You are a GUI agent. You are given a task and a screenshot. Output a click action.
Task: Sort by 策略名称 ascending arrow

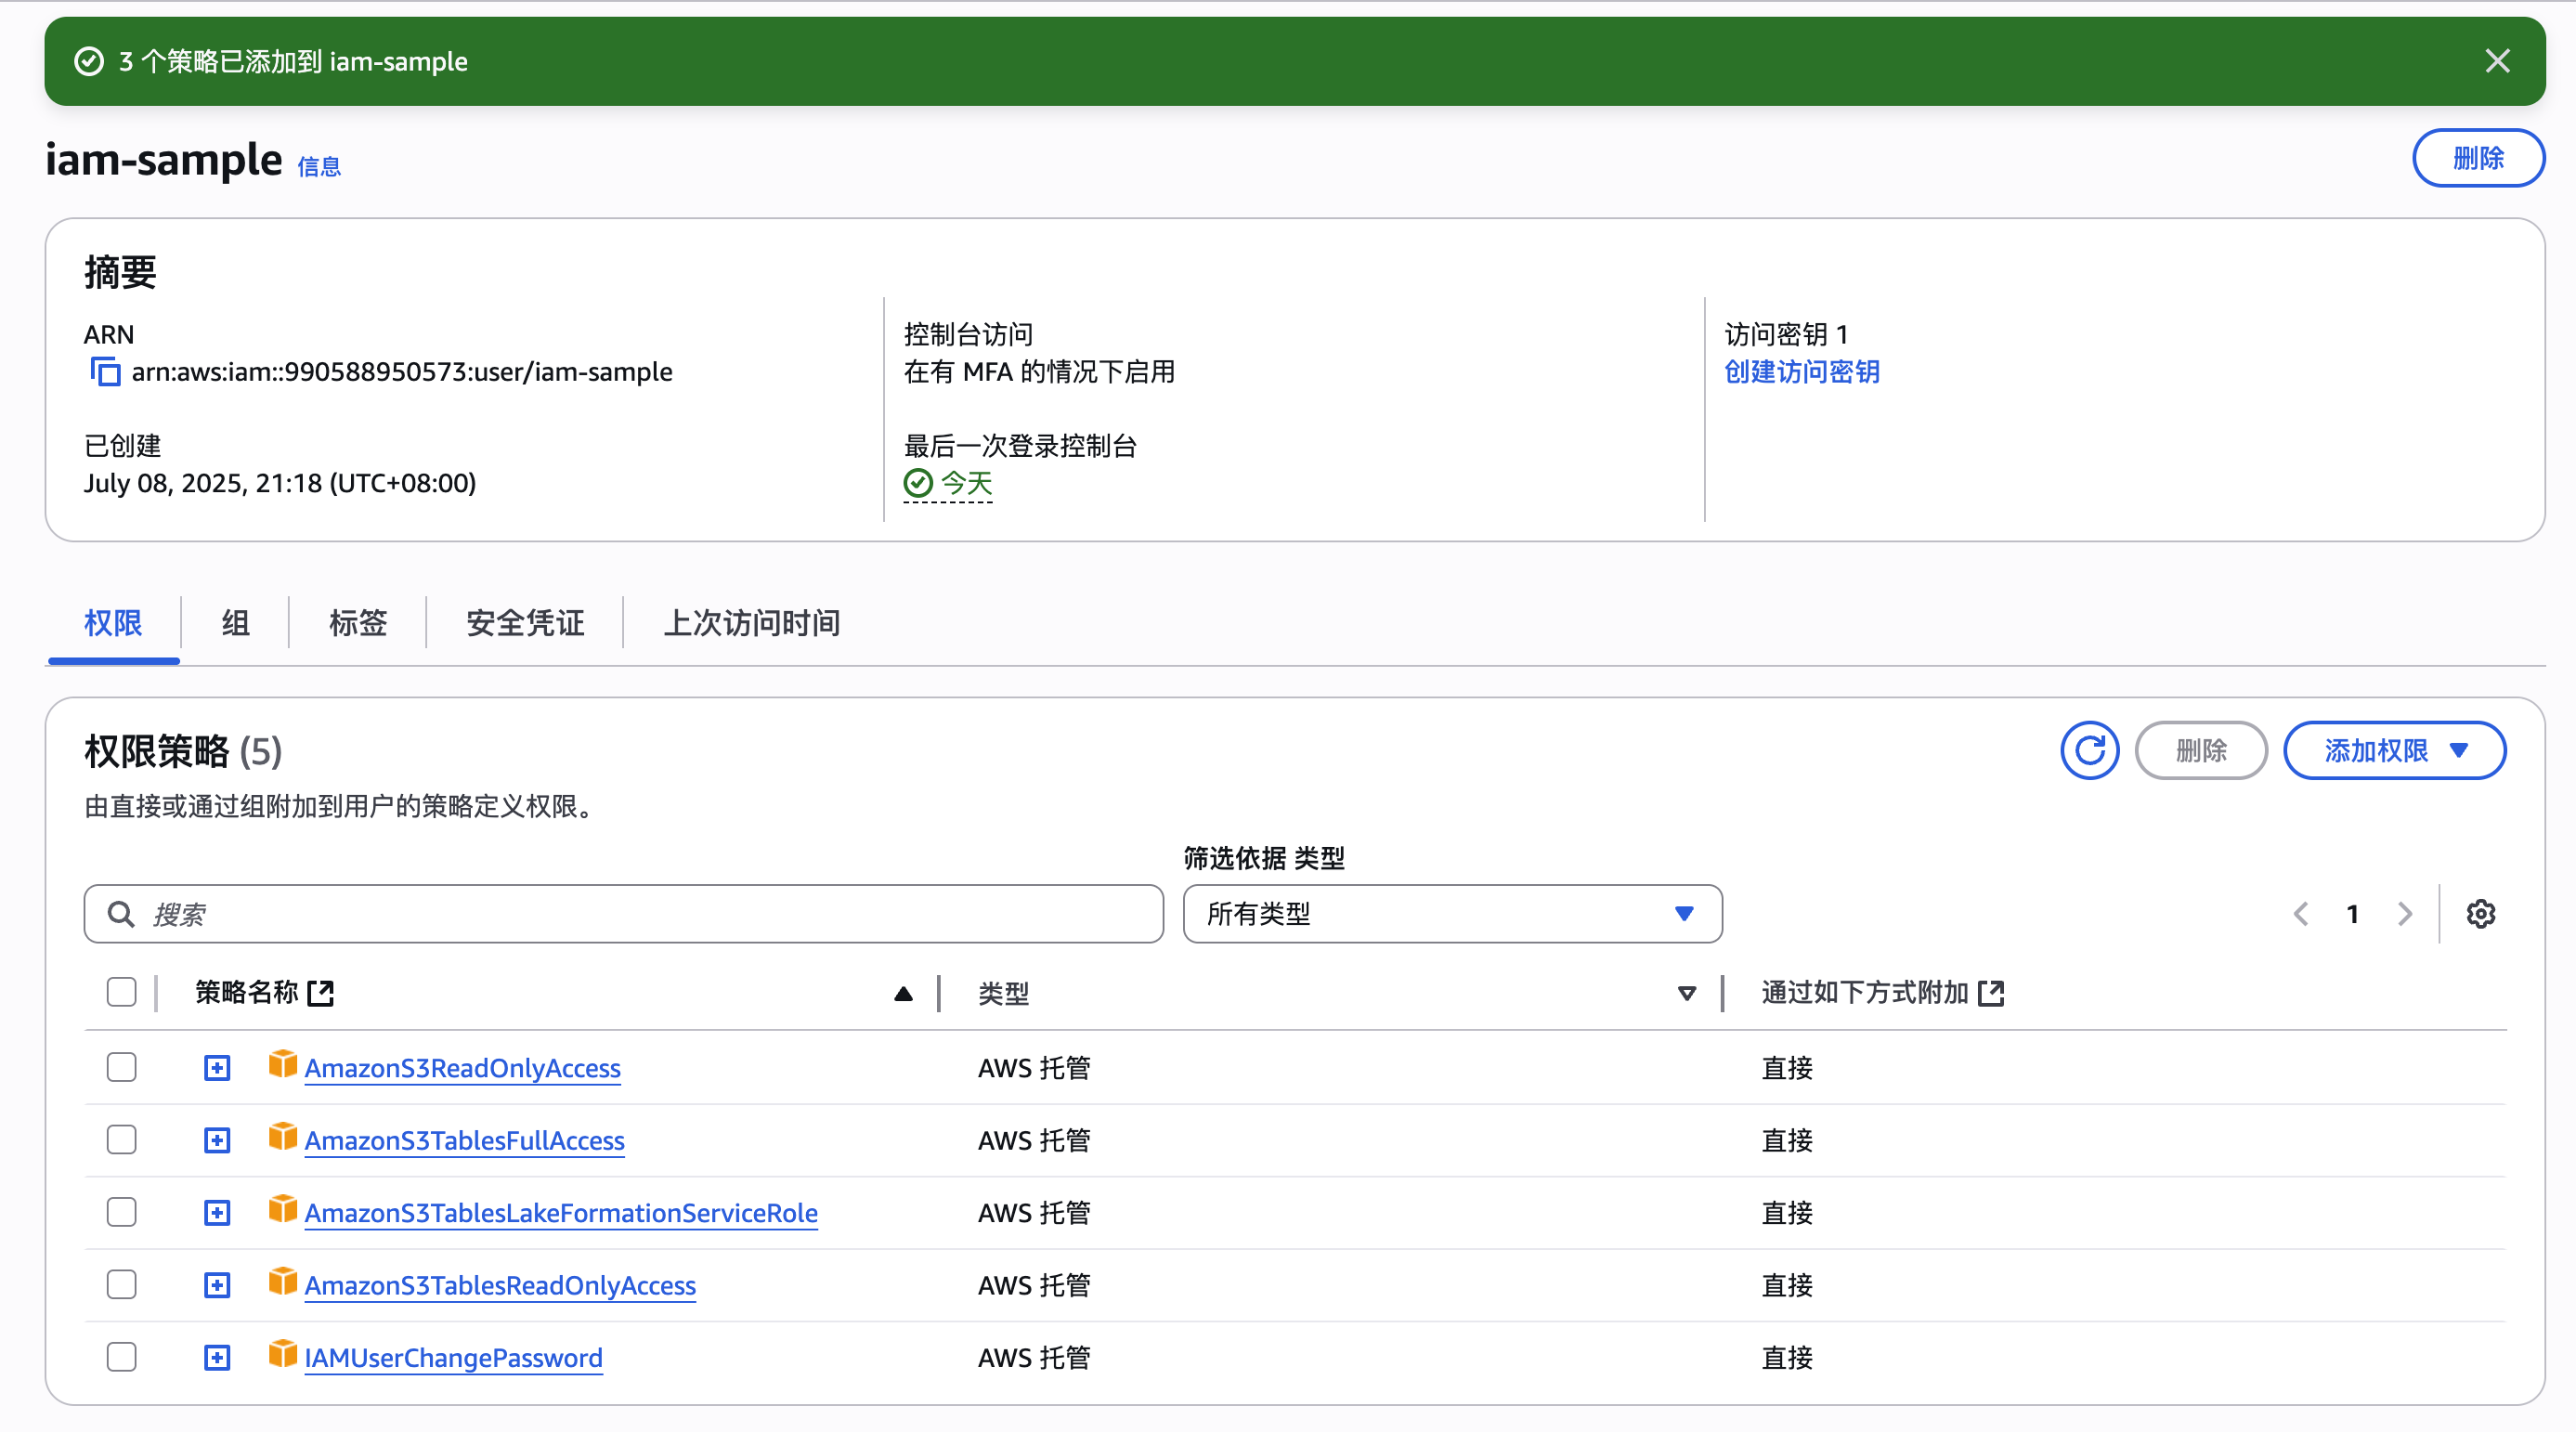pos(903,993)
